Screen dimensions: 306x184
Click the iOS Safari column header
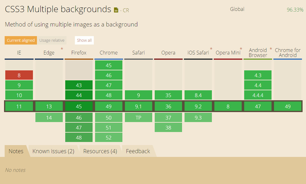pos(198,53)
